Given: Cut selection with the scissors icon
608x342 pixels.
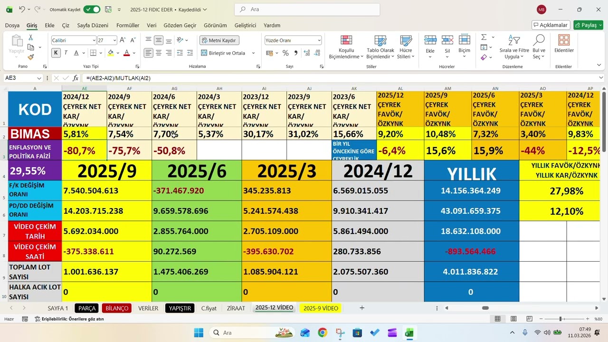Looking at the screenshot, I should point(31,38).
